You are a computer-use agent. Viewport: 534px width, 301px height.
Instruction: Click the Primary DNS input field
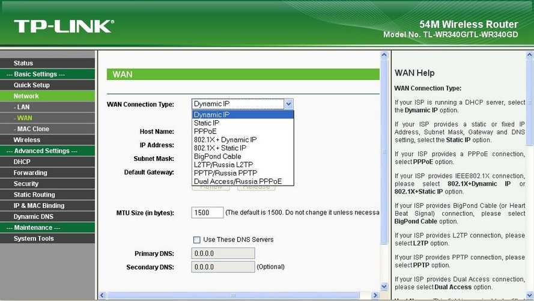(x=223, y=253)
